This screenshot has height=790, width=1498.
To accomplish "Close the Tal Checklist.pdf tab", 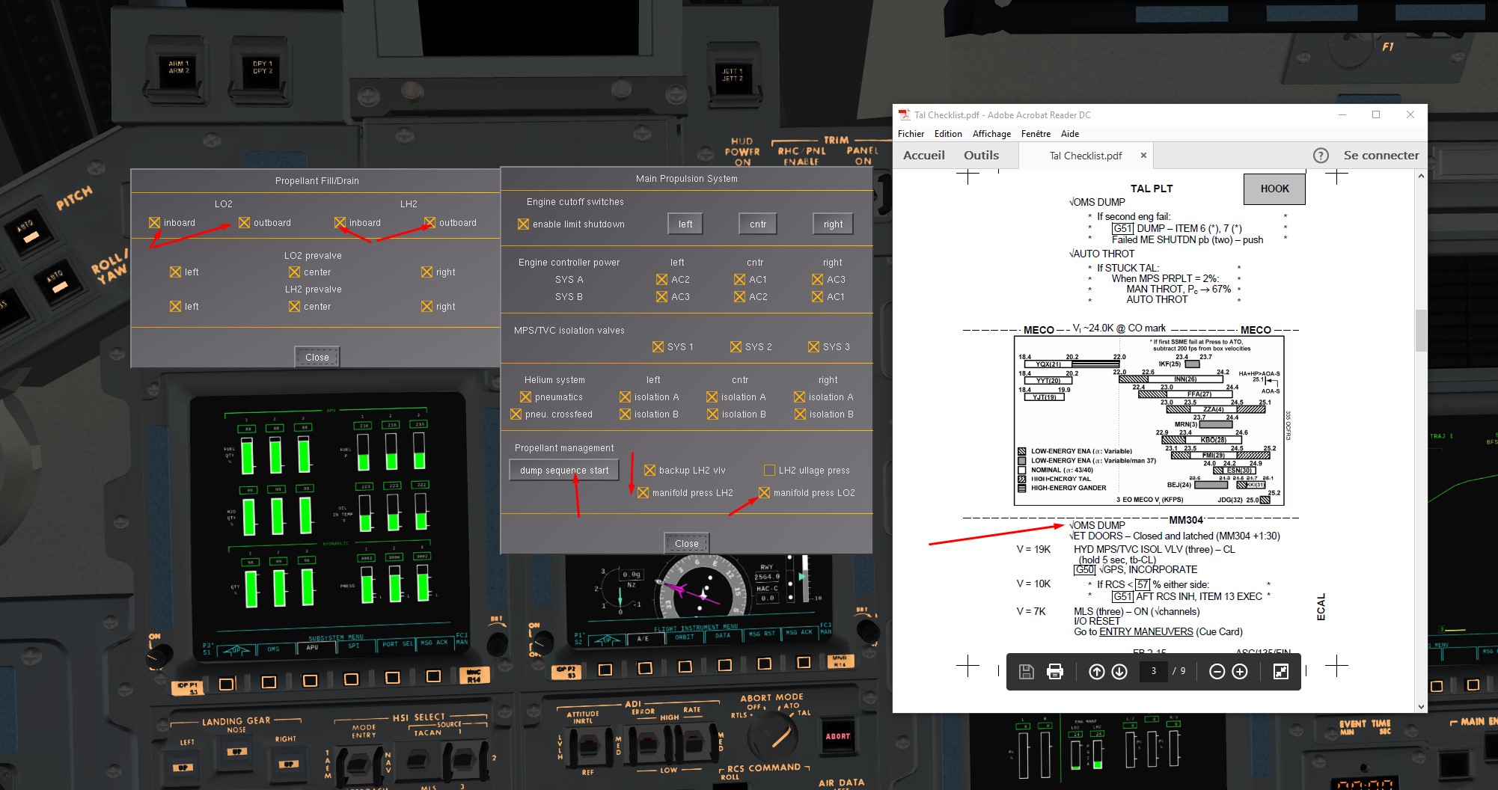I will (1143, 156).
